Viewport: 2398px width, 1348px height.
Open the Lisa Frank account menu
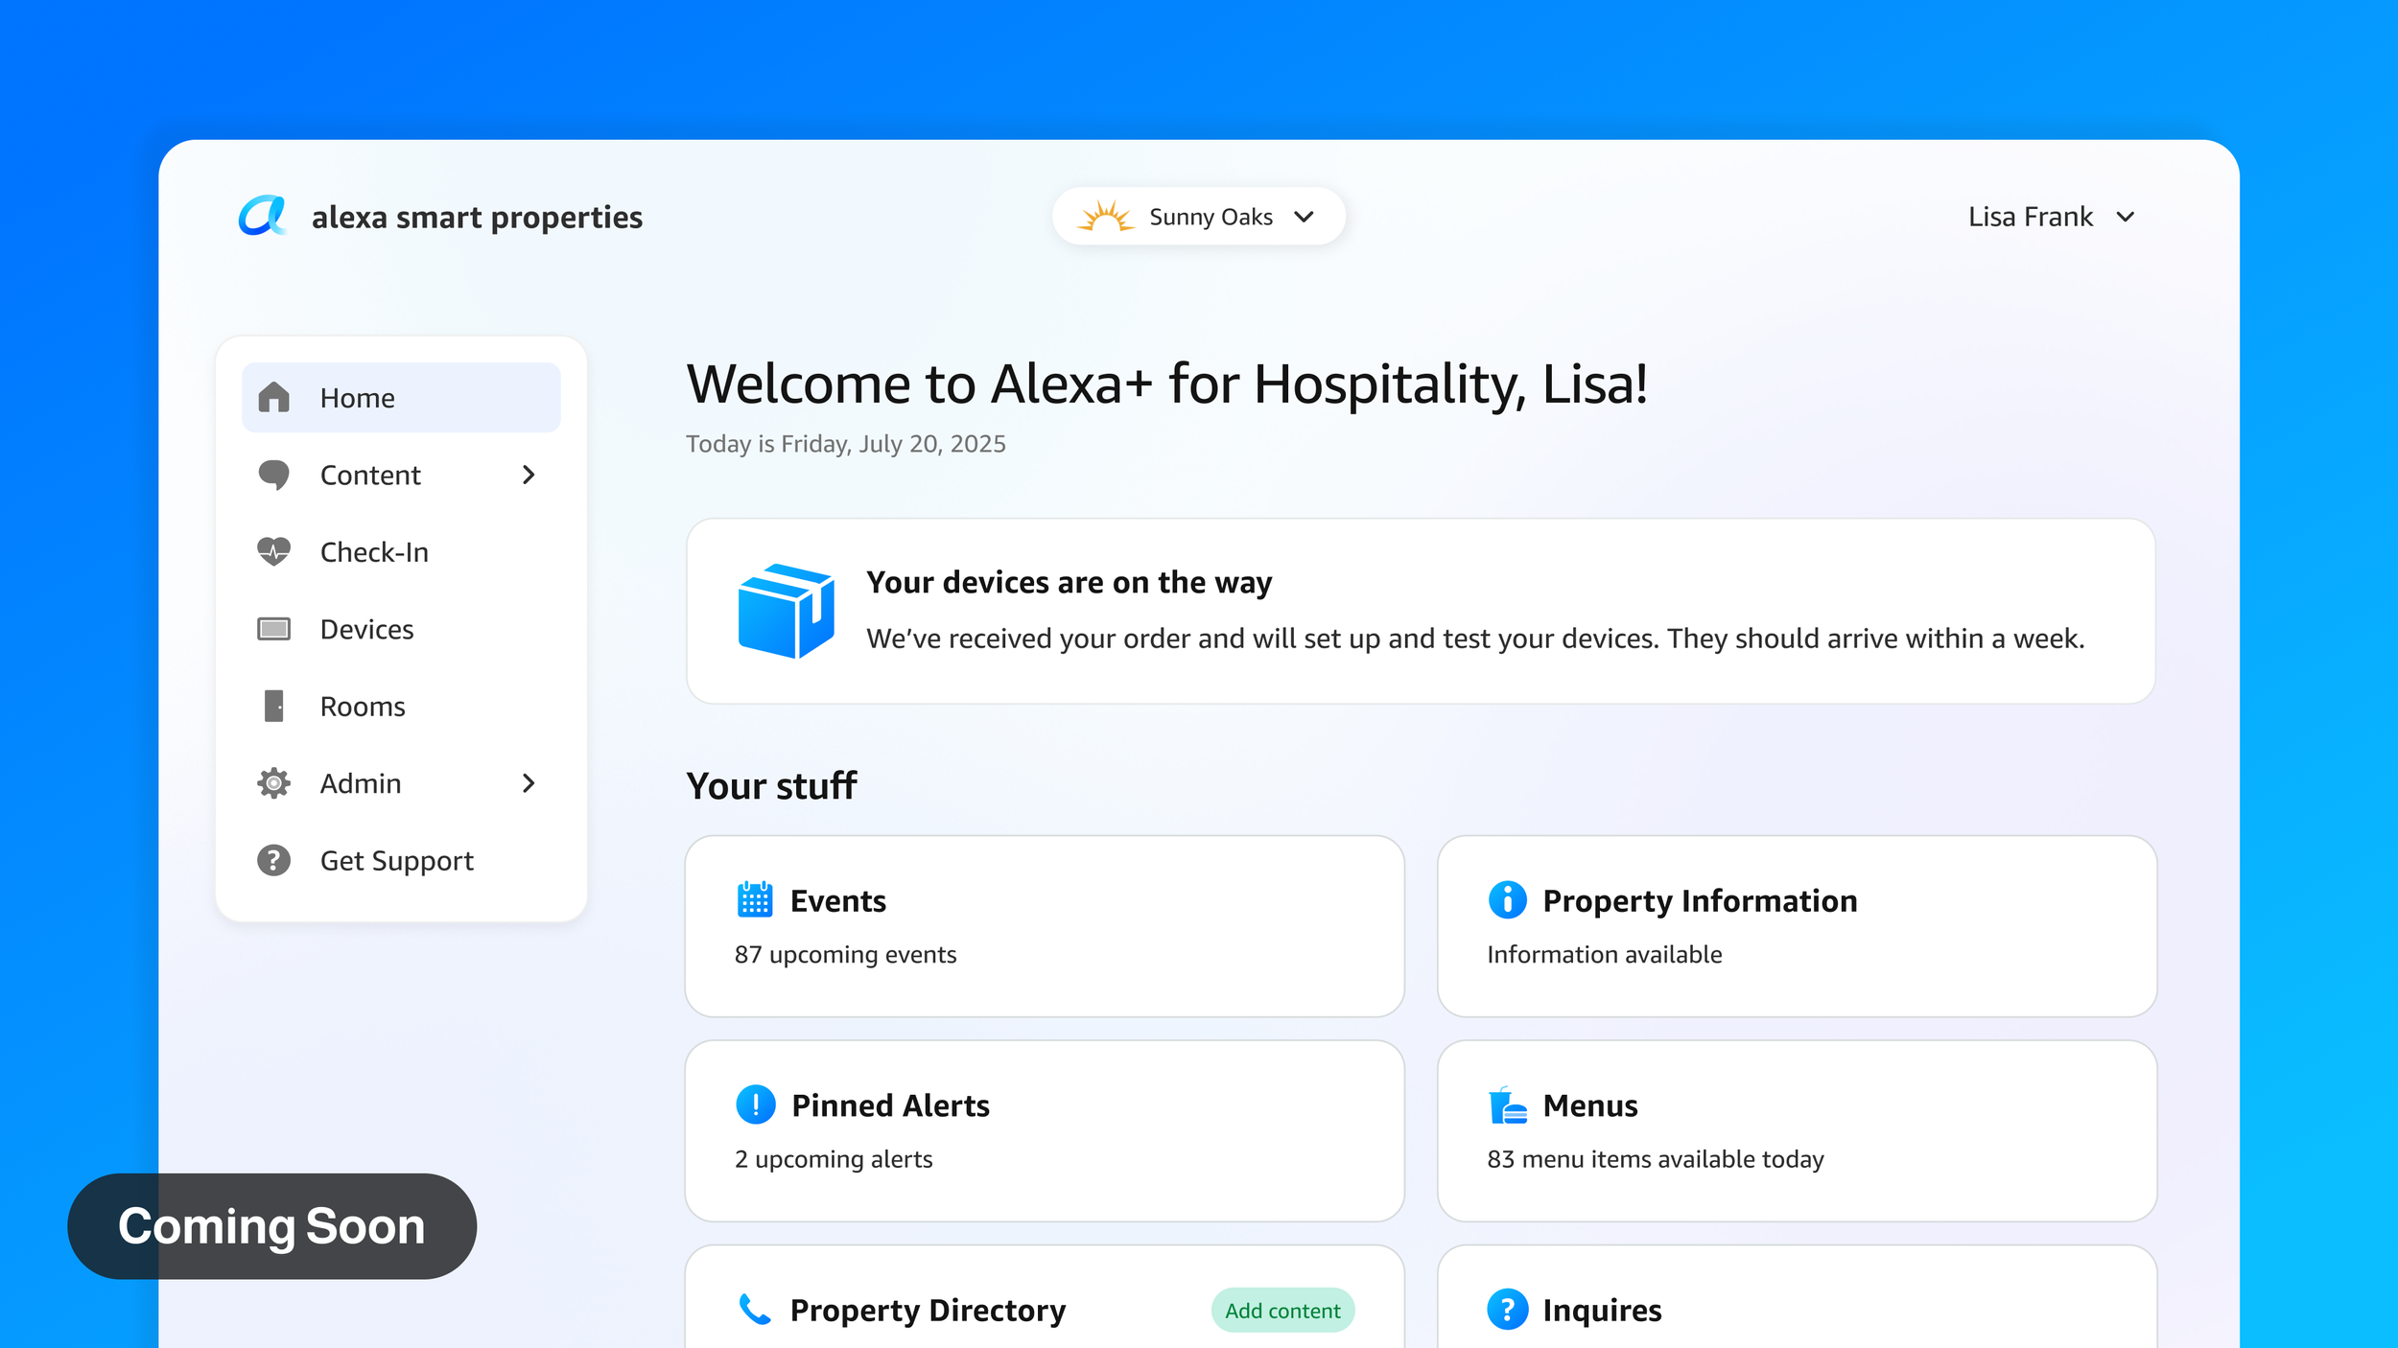tap(2050, 217)
